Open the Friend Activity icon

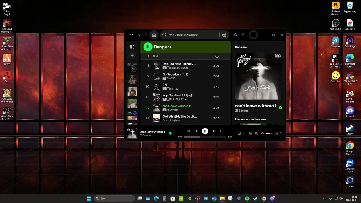(x=243, y=35)
